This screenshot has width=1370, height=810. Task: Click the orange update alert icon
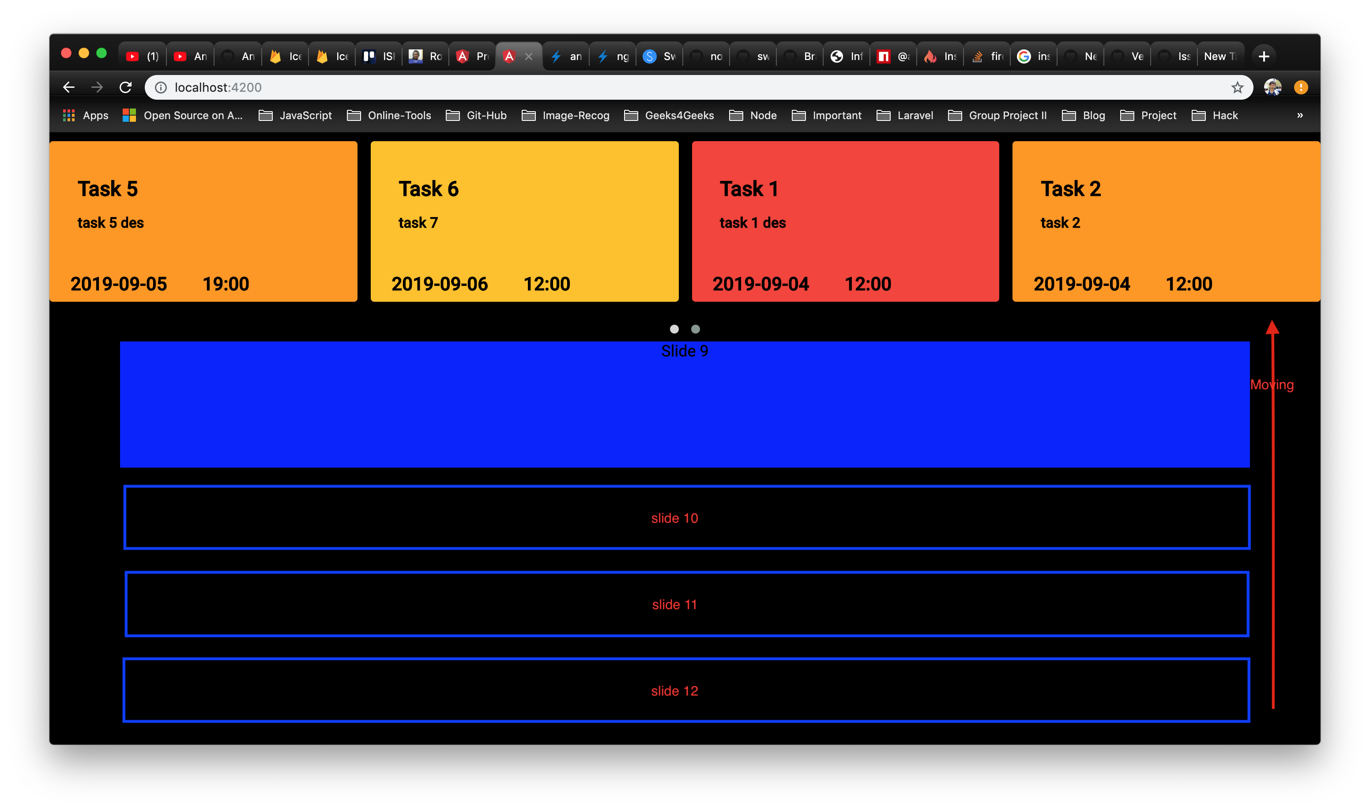[x=1301, y=87]
